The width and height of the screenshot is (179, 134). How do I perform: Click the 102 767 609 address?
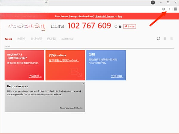[89, 25]
